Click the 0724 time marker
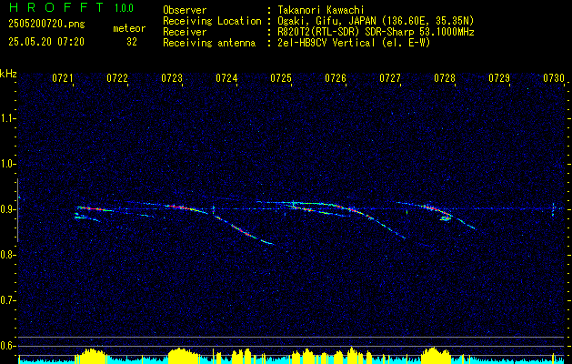572x364 pixels. 226,77
